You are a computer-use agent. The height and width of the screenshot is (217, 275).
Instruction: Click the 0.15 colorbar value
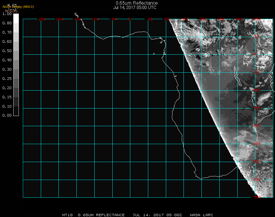pos(7,97)
